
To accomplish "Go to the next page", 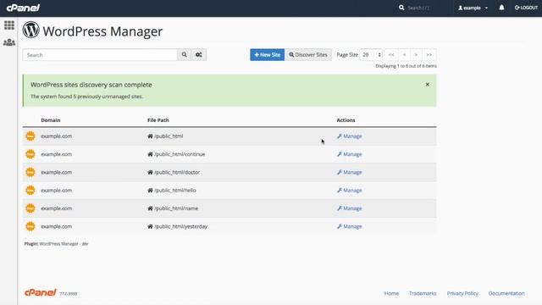I will point(416,54).
